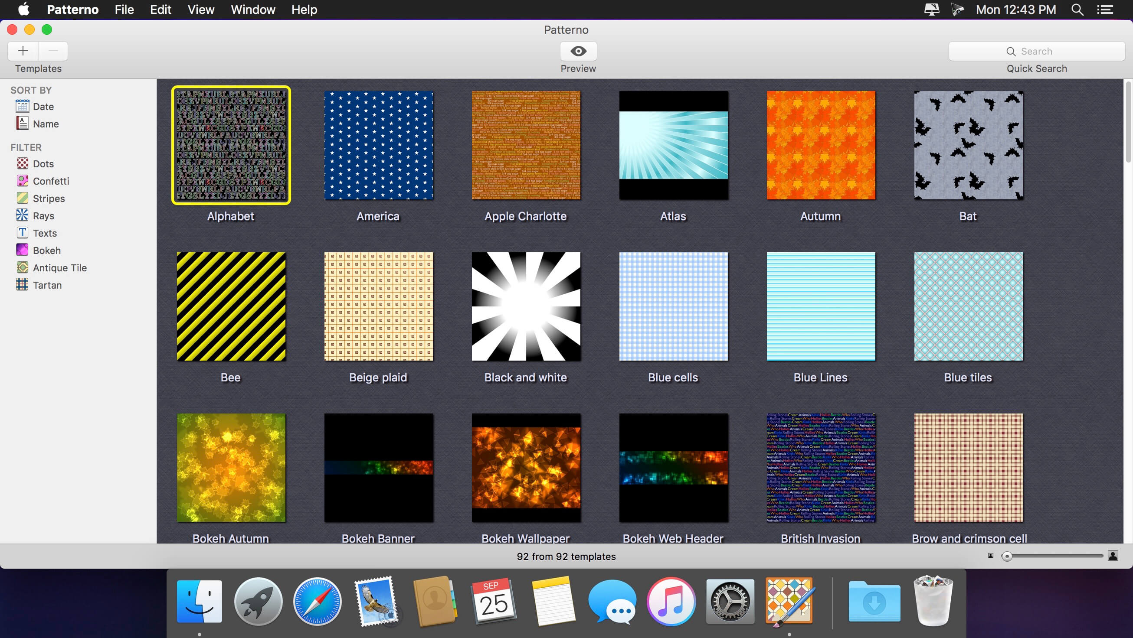Viewport: 1133px width, 638px height.
Task: Select the Antique Tile filter
Action: tap(60, 267)
